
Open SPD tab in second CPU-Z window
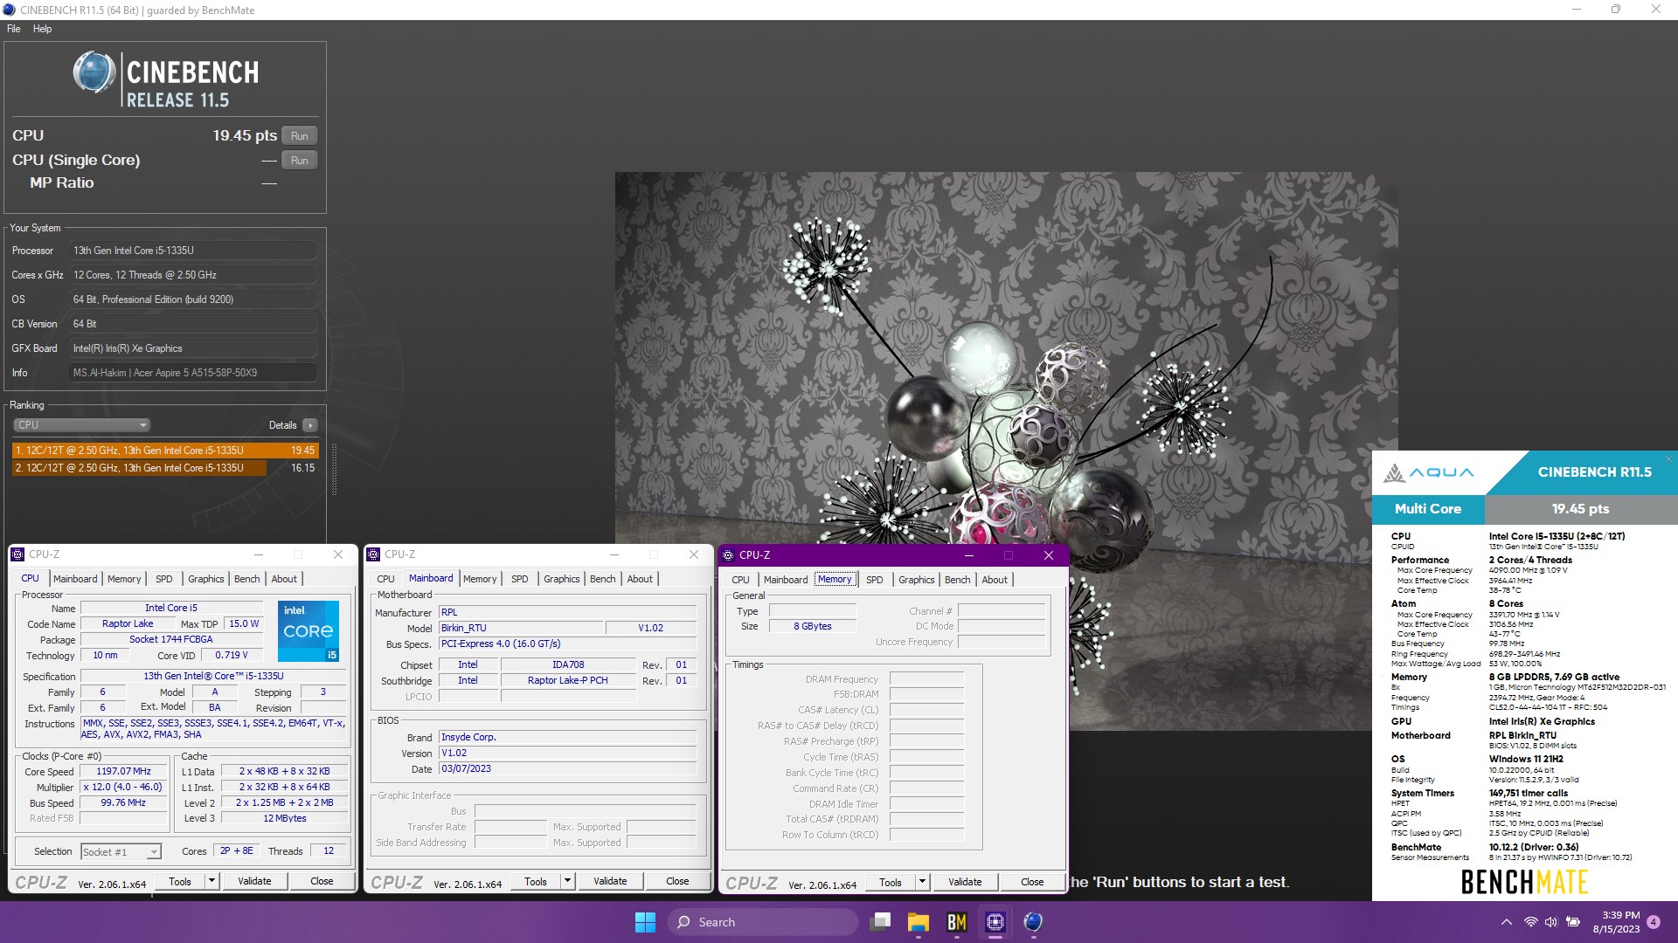pos(520,579)
